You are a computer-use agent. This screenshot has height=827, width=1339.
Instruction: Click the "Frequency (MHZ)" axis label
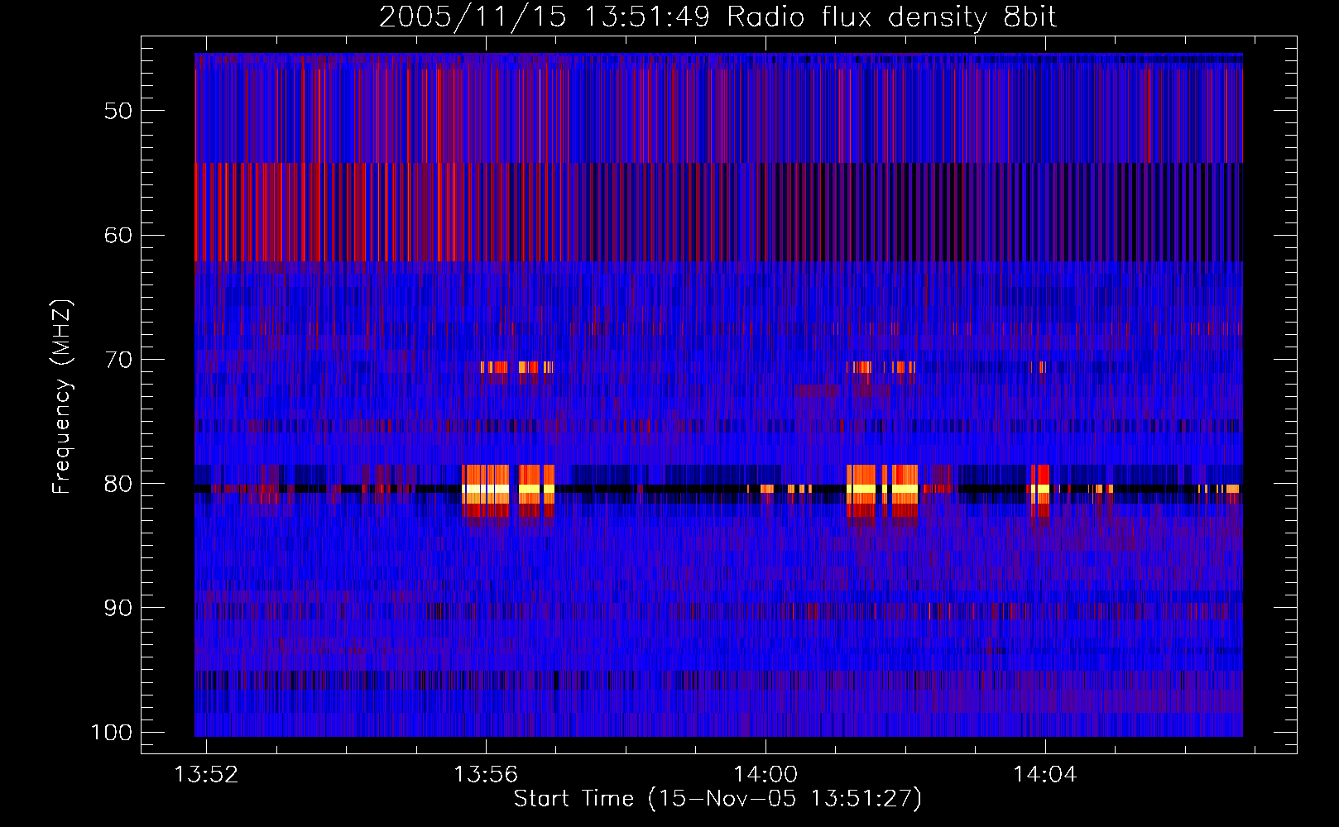62,397
